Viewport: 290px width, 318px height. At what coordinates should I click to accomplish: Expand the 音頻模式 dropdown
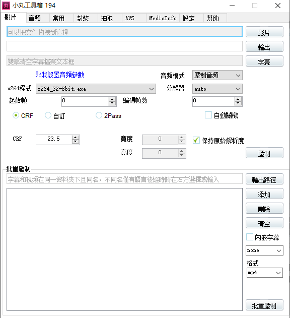217,76
